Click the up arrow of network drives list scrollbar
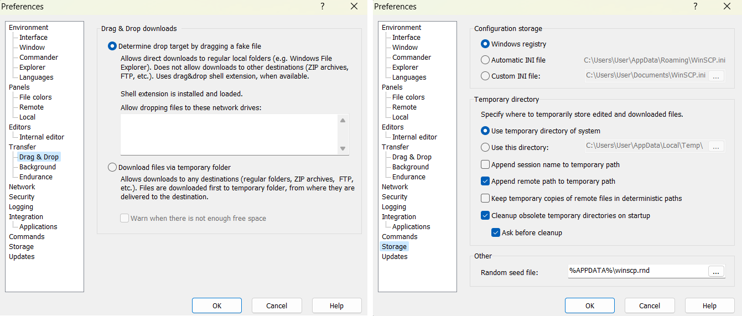Image resolution: width=742 pixels, height=316 pixels. coord(343,121)
